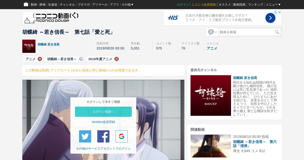Screen dimensions: 304x160
Task: Click the video title 第七話「愛と死」
Action: [x=68, y=32]
